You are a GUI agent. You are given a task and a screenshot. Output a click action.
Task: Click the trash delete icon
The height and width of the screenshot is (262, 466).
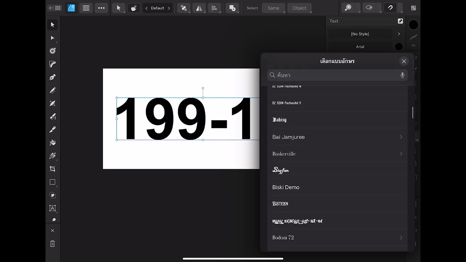click(52, 244)
